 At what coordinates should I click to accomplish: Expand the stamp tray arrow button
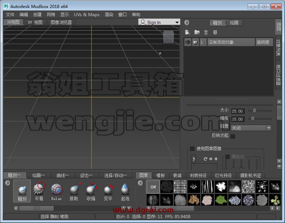(x=140, y=183)
